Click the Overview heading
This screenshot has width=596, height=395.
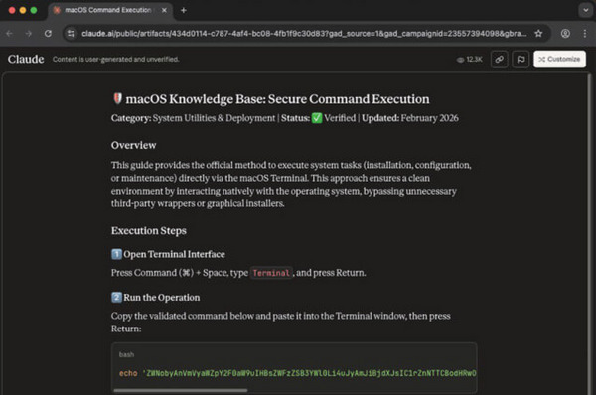point(133,145)
